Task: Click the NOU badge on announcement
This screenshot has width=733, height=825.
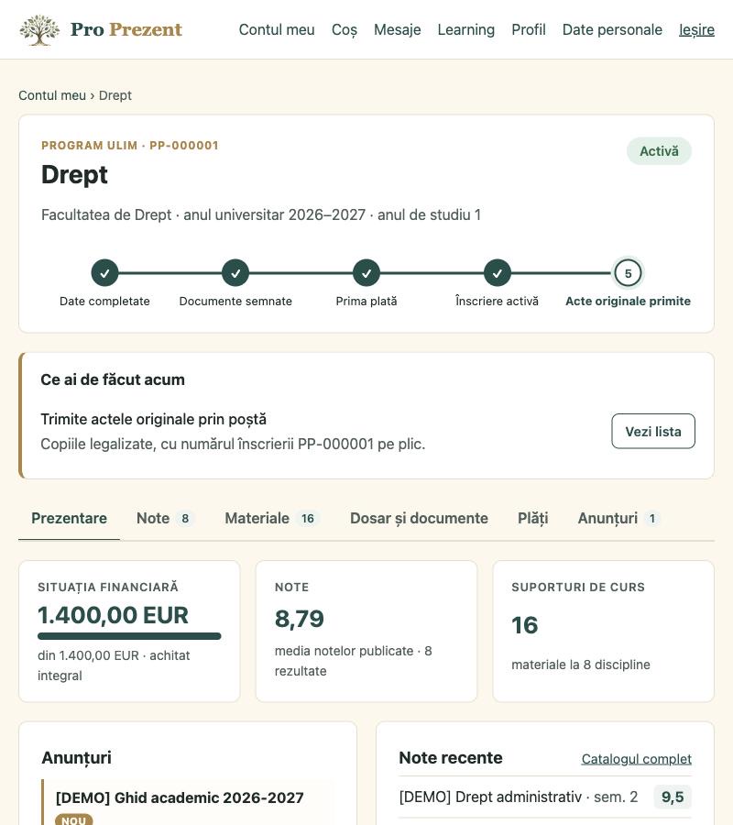Action: click(x=73, y=819)
